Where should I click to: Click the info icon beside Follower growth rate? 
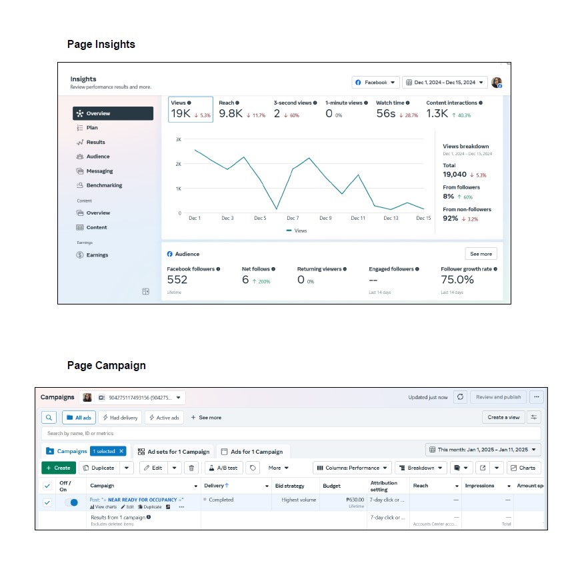point(495,269)
